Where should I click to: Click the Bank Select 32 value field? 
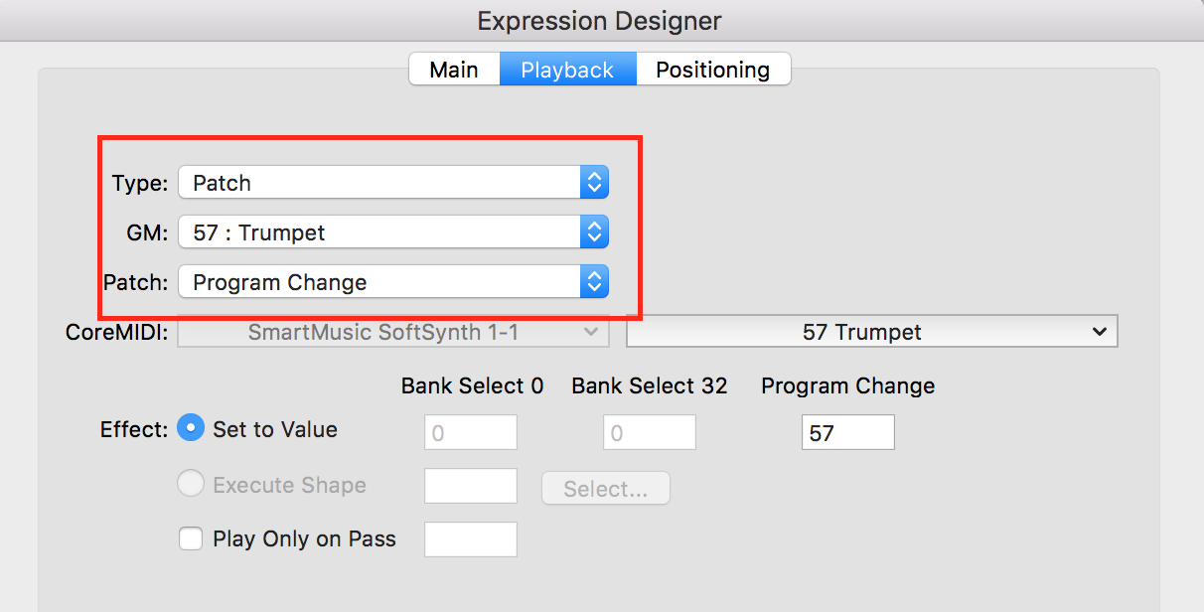coord(650,432)
